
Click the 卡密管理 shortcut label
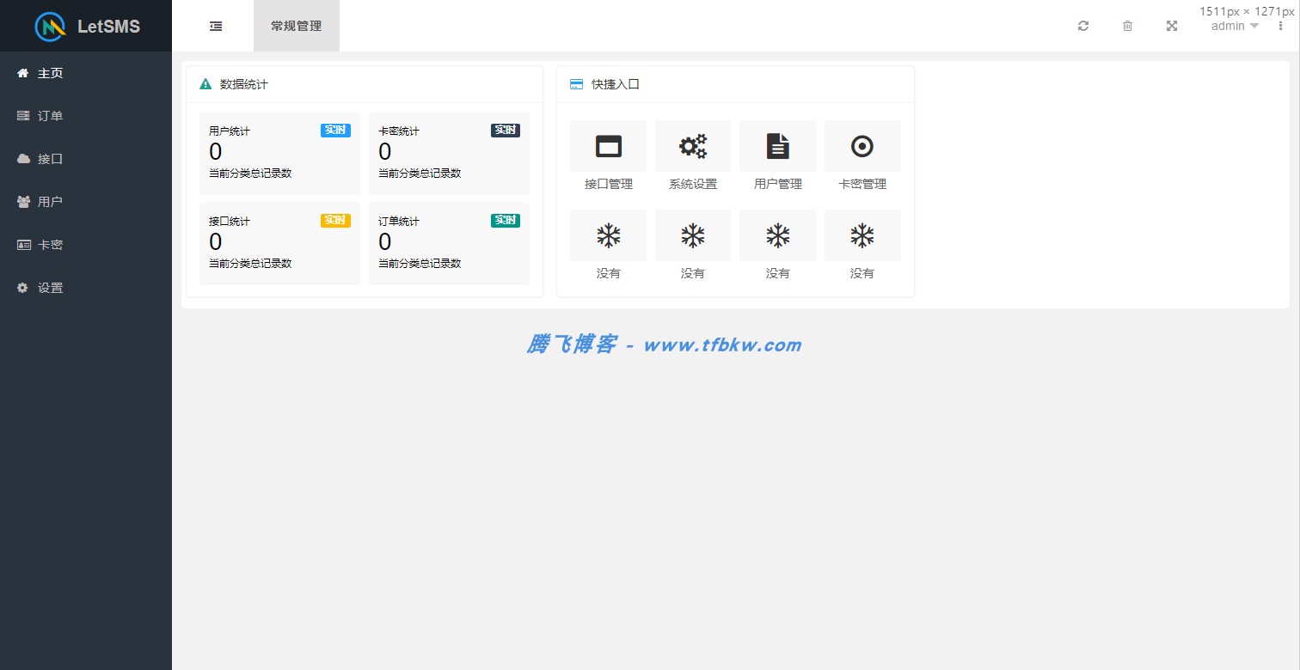coord(862,184)
